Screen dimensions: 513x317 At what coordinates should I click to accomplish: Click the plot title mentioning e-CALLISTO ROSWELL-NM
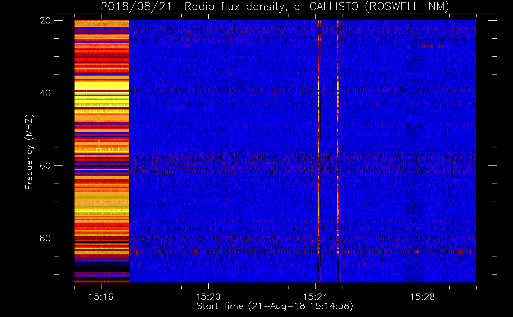point(275,6)
